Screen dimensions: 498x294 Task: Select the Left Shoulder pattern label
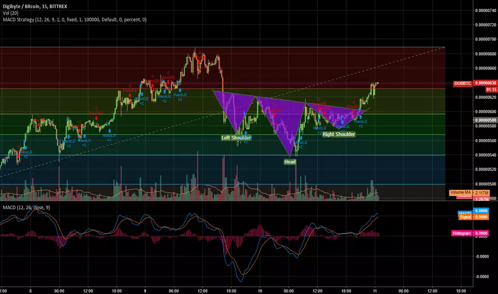coord(236,137)
